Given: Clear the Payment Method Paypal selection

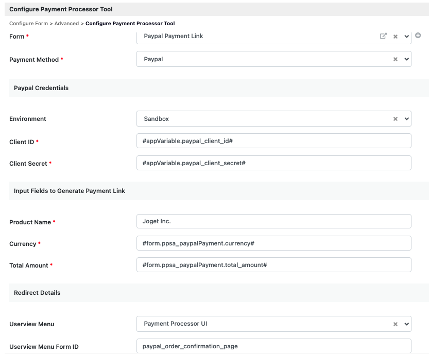Looking at the screenshot, I should (396, 59).
